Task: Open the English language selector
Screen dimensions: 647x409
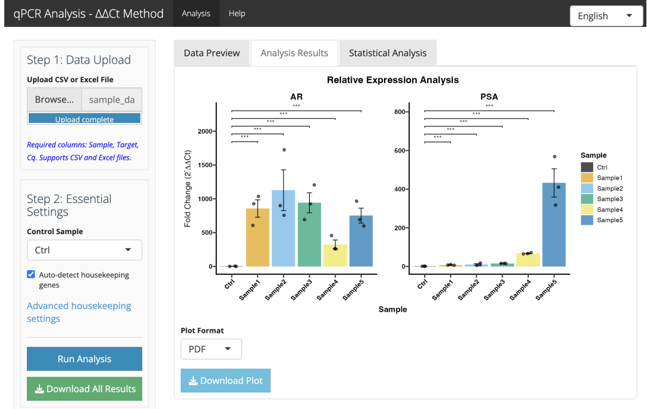Action: 605,16
